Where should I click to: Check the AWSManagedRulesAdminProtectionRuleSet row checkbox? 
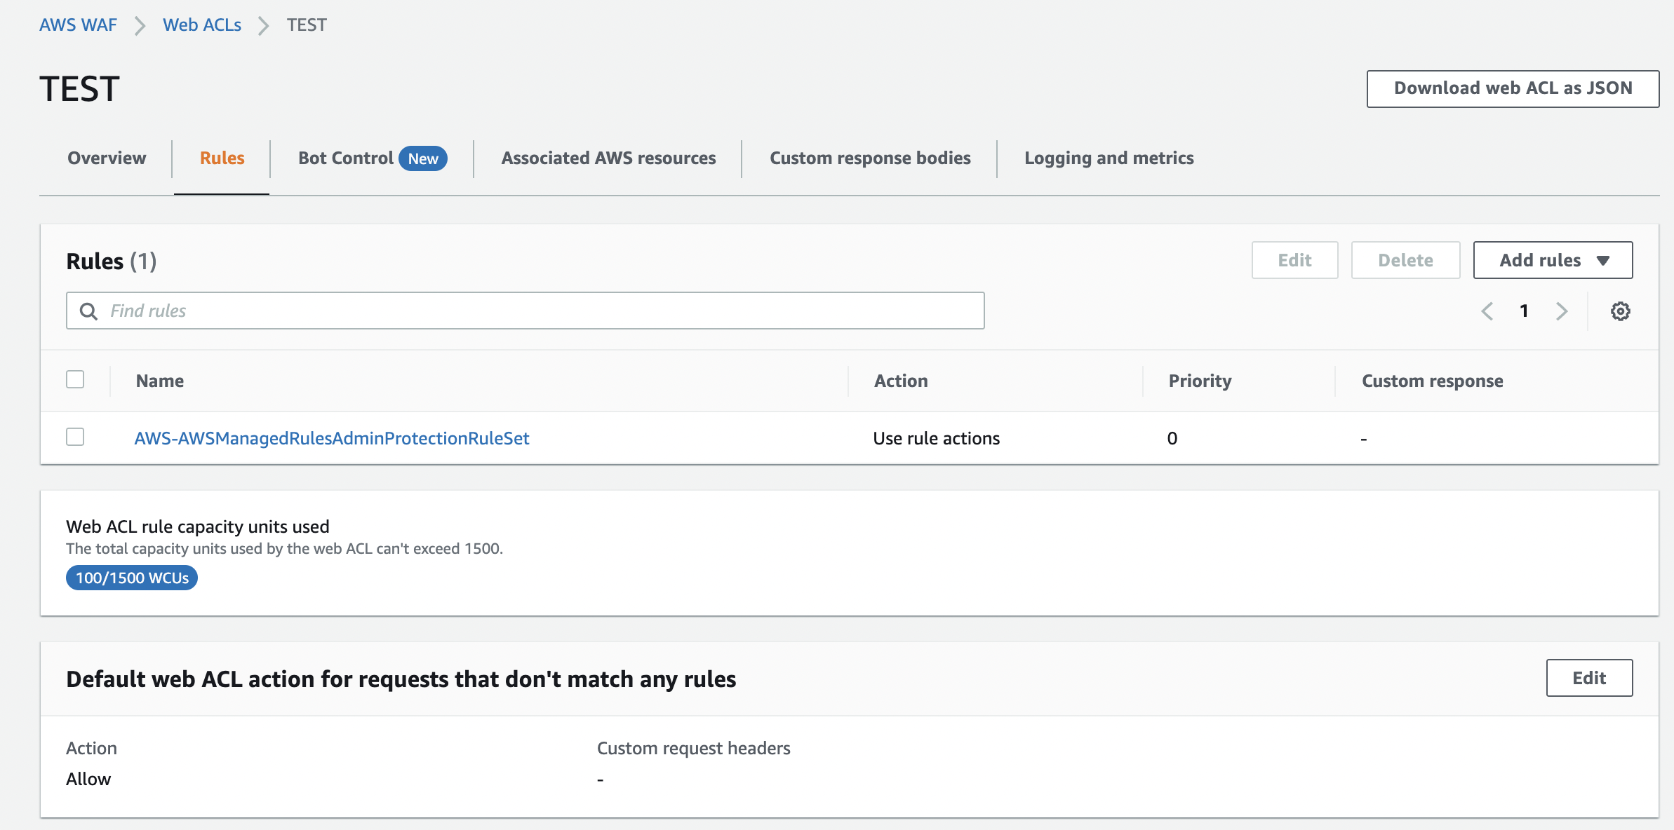[x=75, y=437]
